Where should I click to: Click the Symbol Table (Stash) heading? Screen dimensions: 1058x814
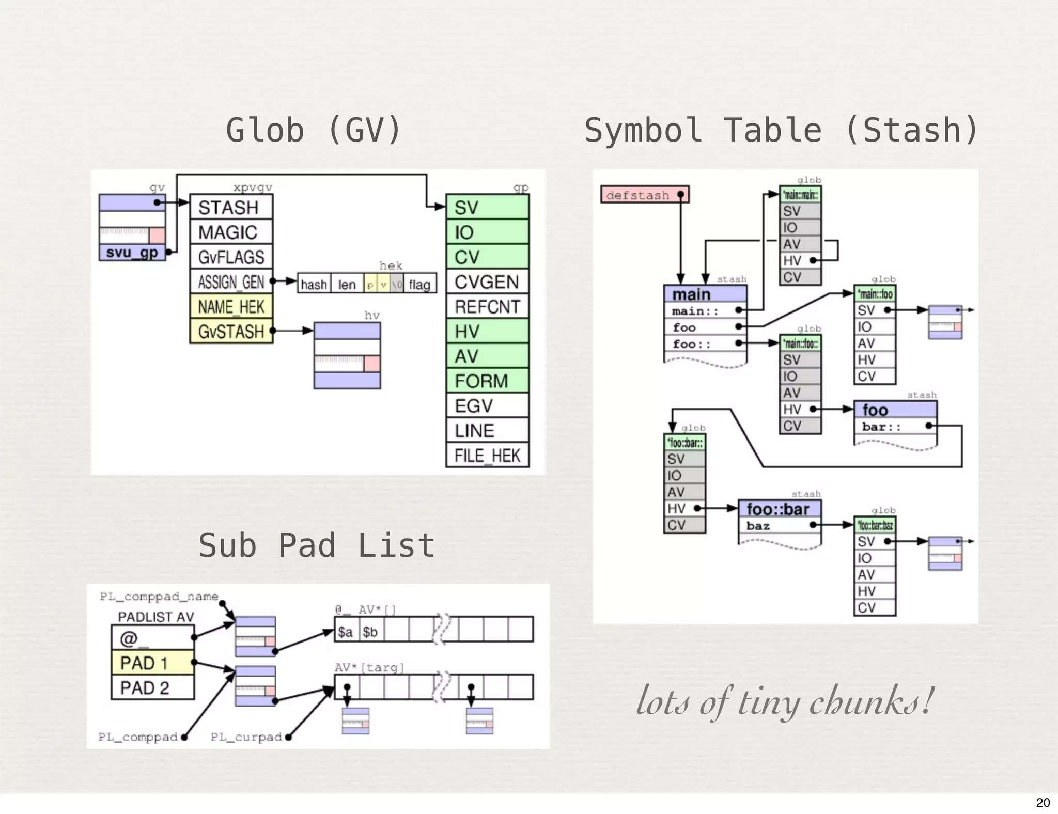[781, 130]
